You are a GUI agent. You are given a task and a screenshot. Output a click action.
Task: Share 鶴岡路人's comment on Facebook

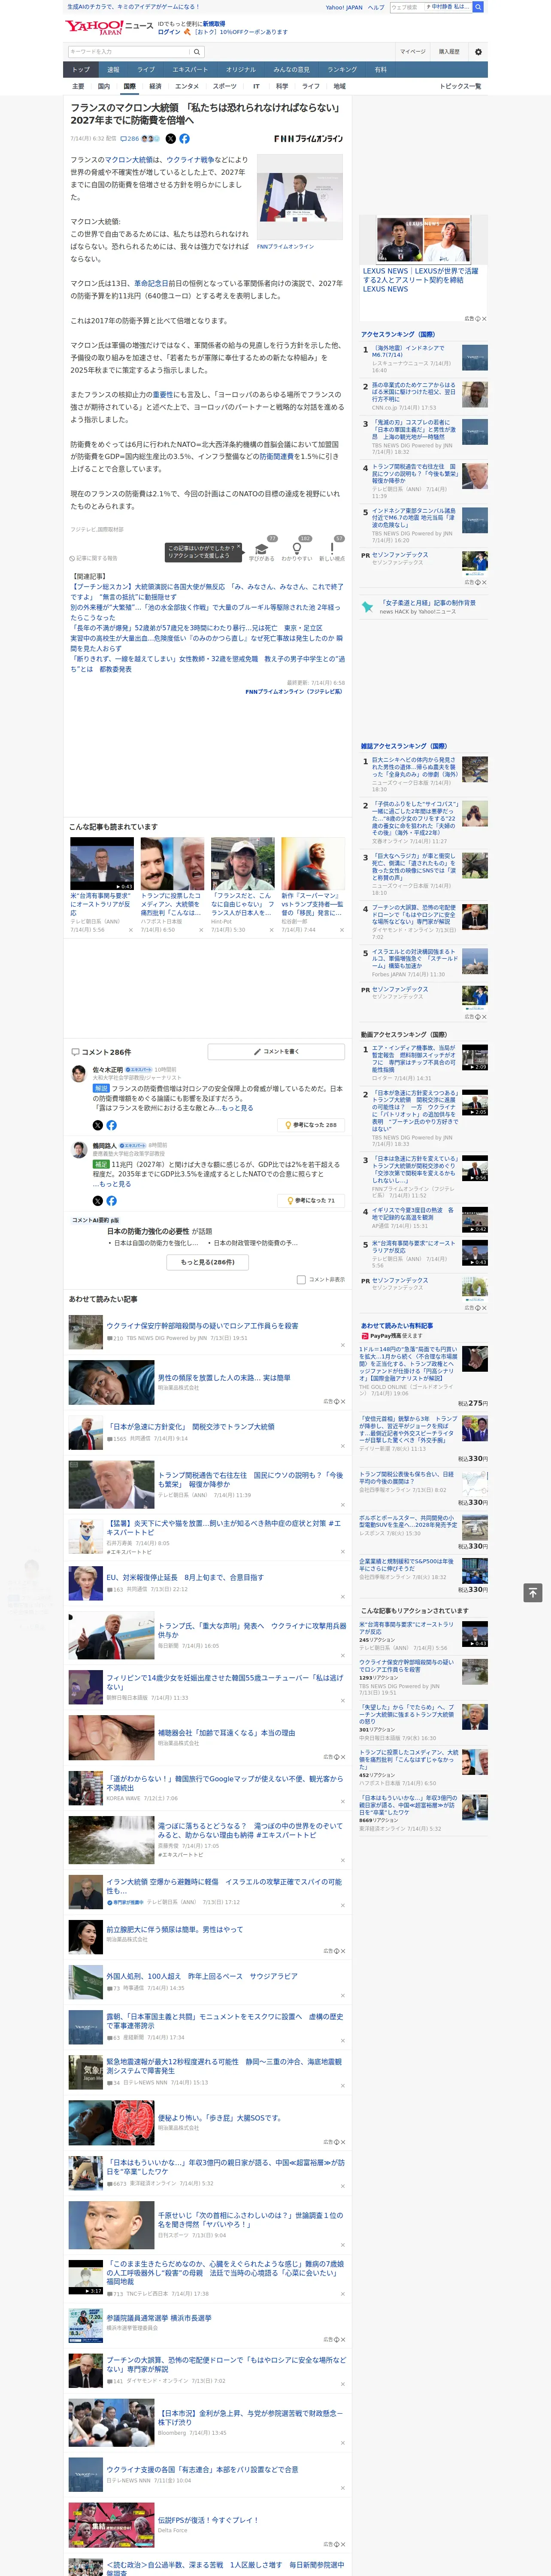(111, 1200)
